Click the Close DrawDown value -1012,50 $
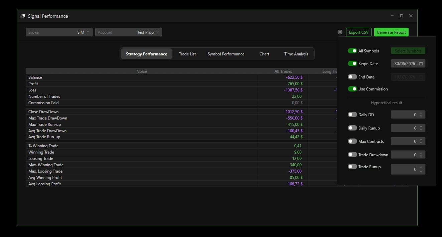Image resolution: width=442 pixels, height=237 pixels. 293,112
